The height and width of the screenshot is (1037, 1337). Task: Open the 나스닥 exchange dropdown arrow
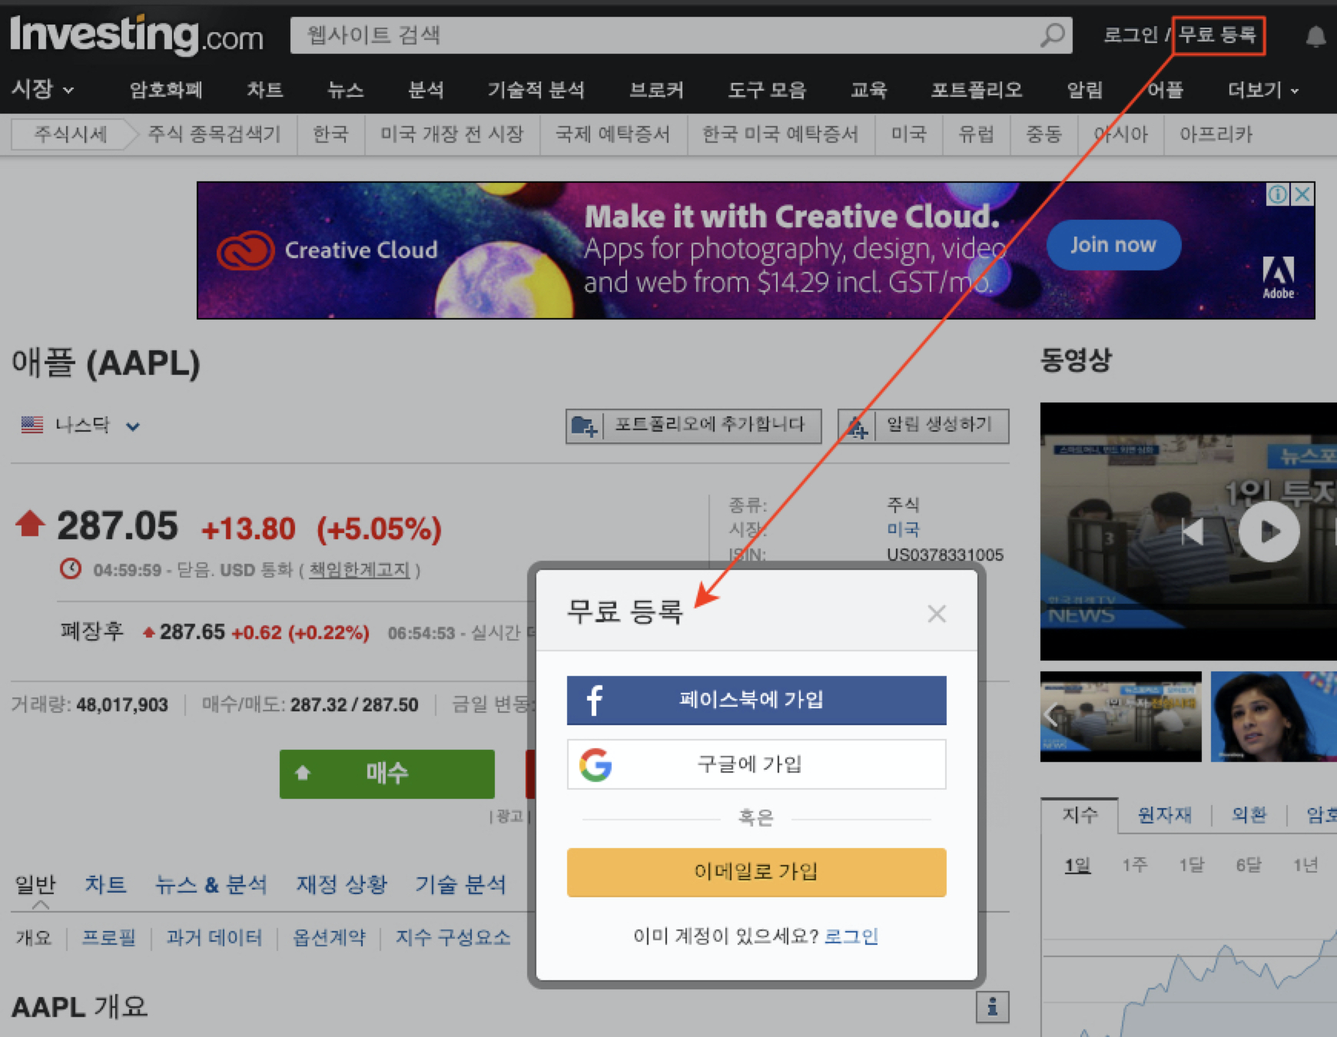tap(133, 426)
